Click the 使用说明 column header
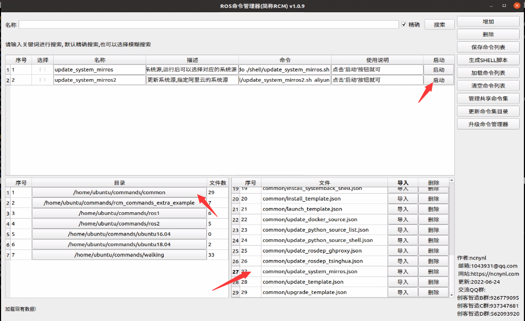The image size is (525, 321). point(377,60)
